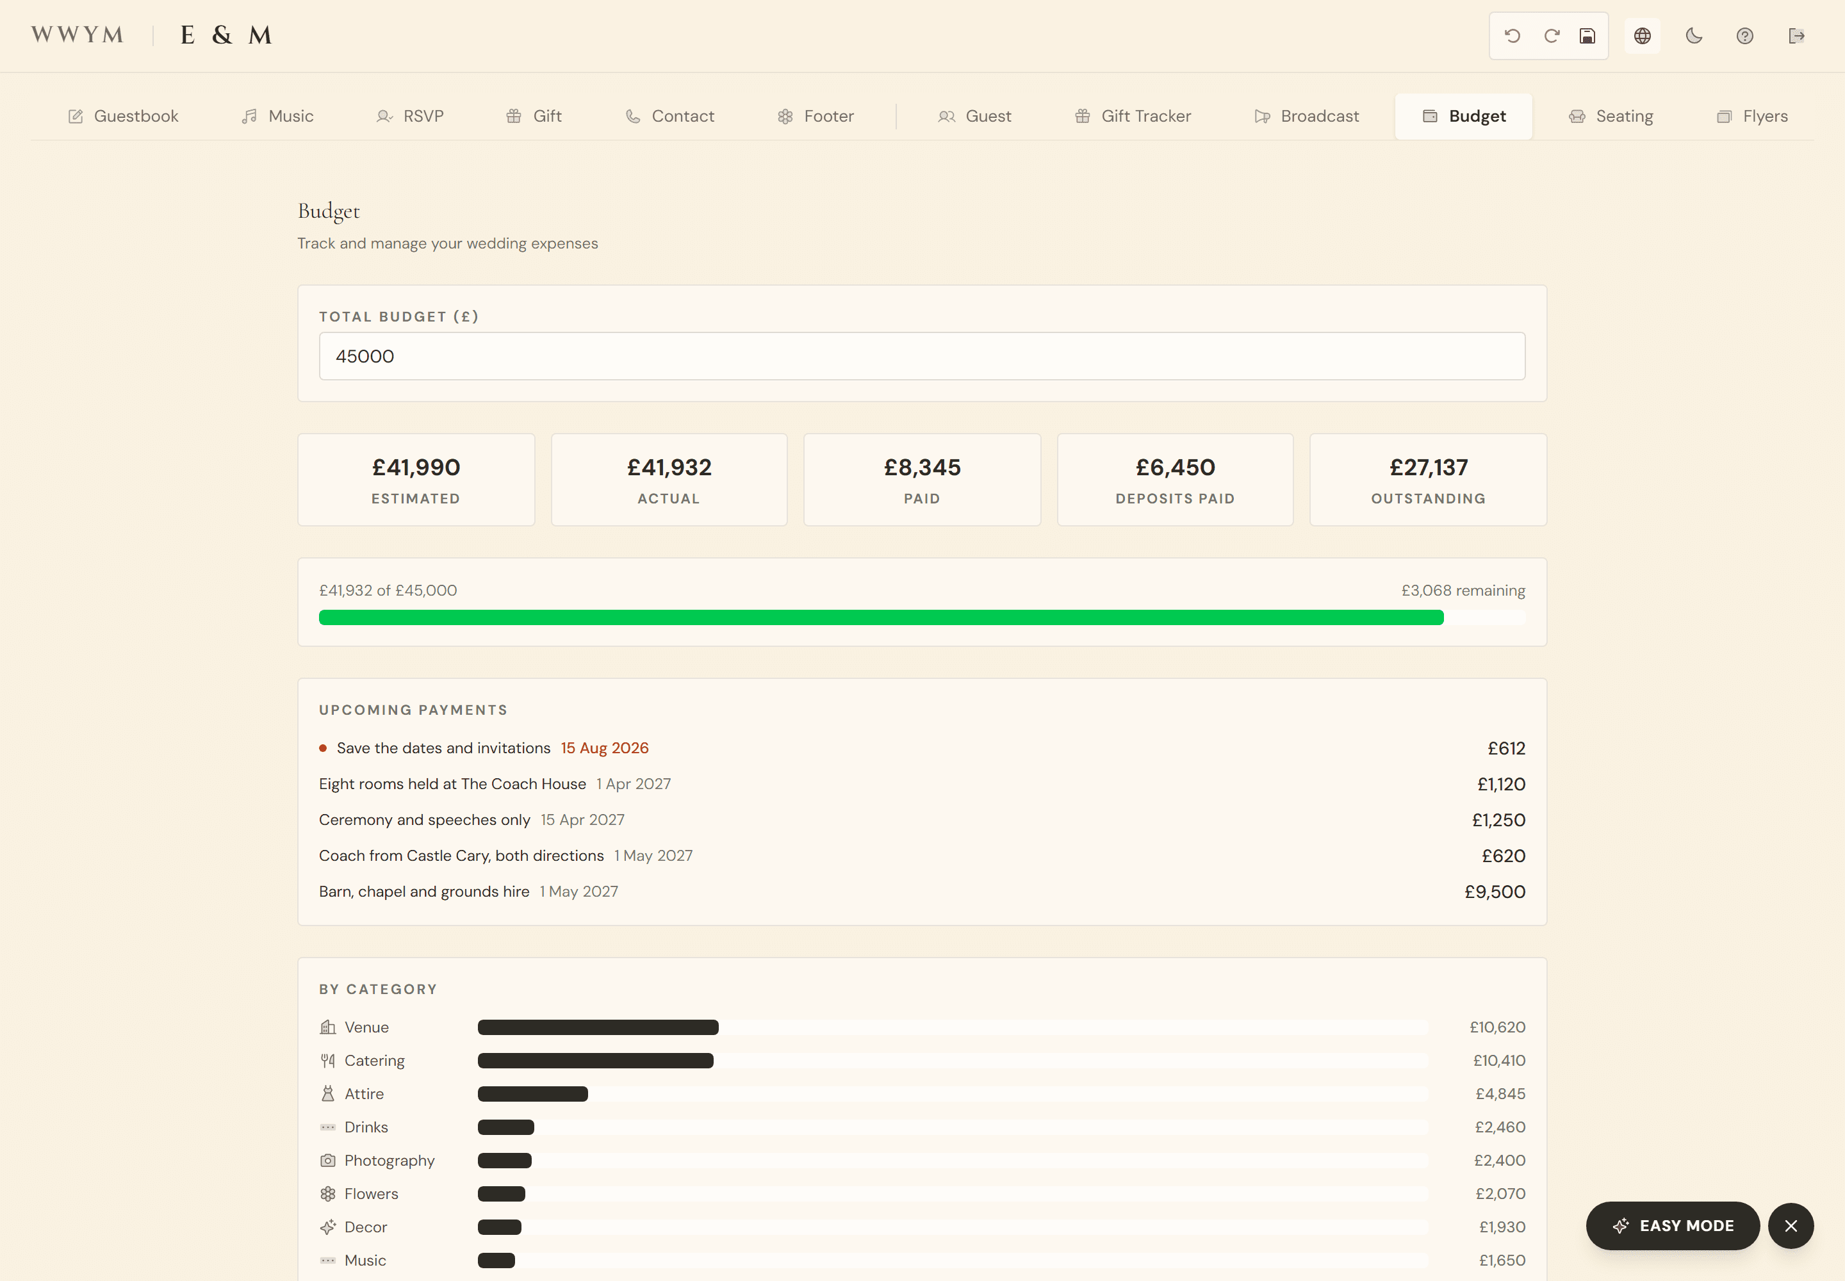Open the Gift tab
Viewport: 1845px width, 1281px height.
tap(534, 117)
